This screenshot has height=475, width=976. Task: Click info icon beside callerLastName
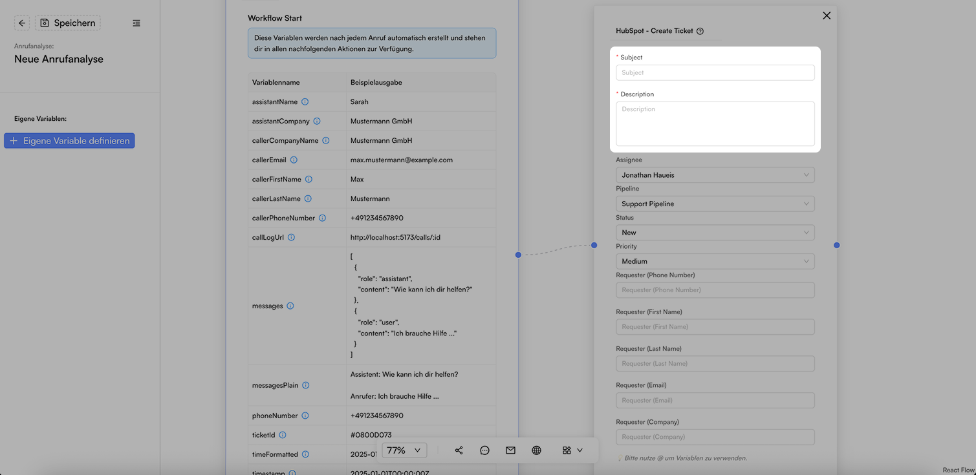click(308, 198)
